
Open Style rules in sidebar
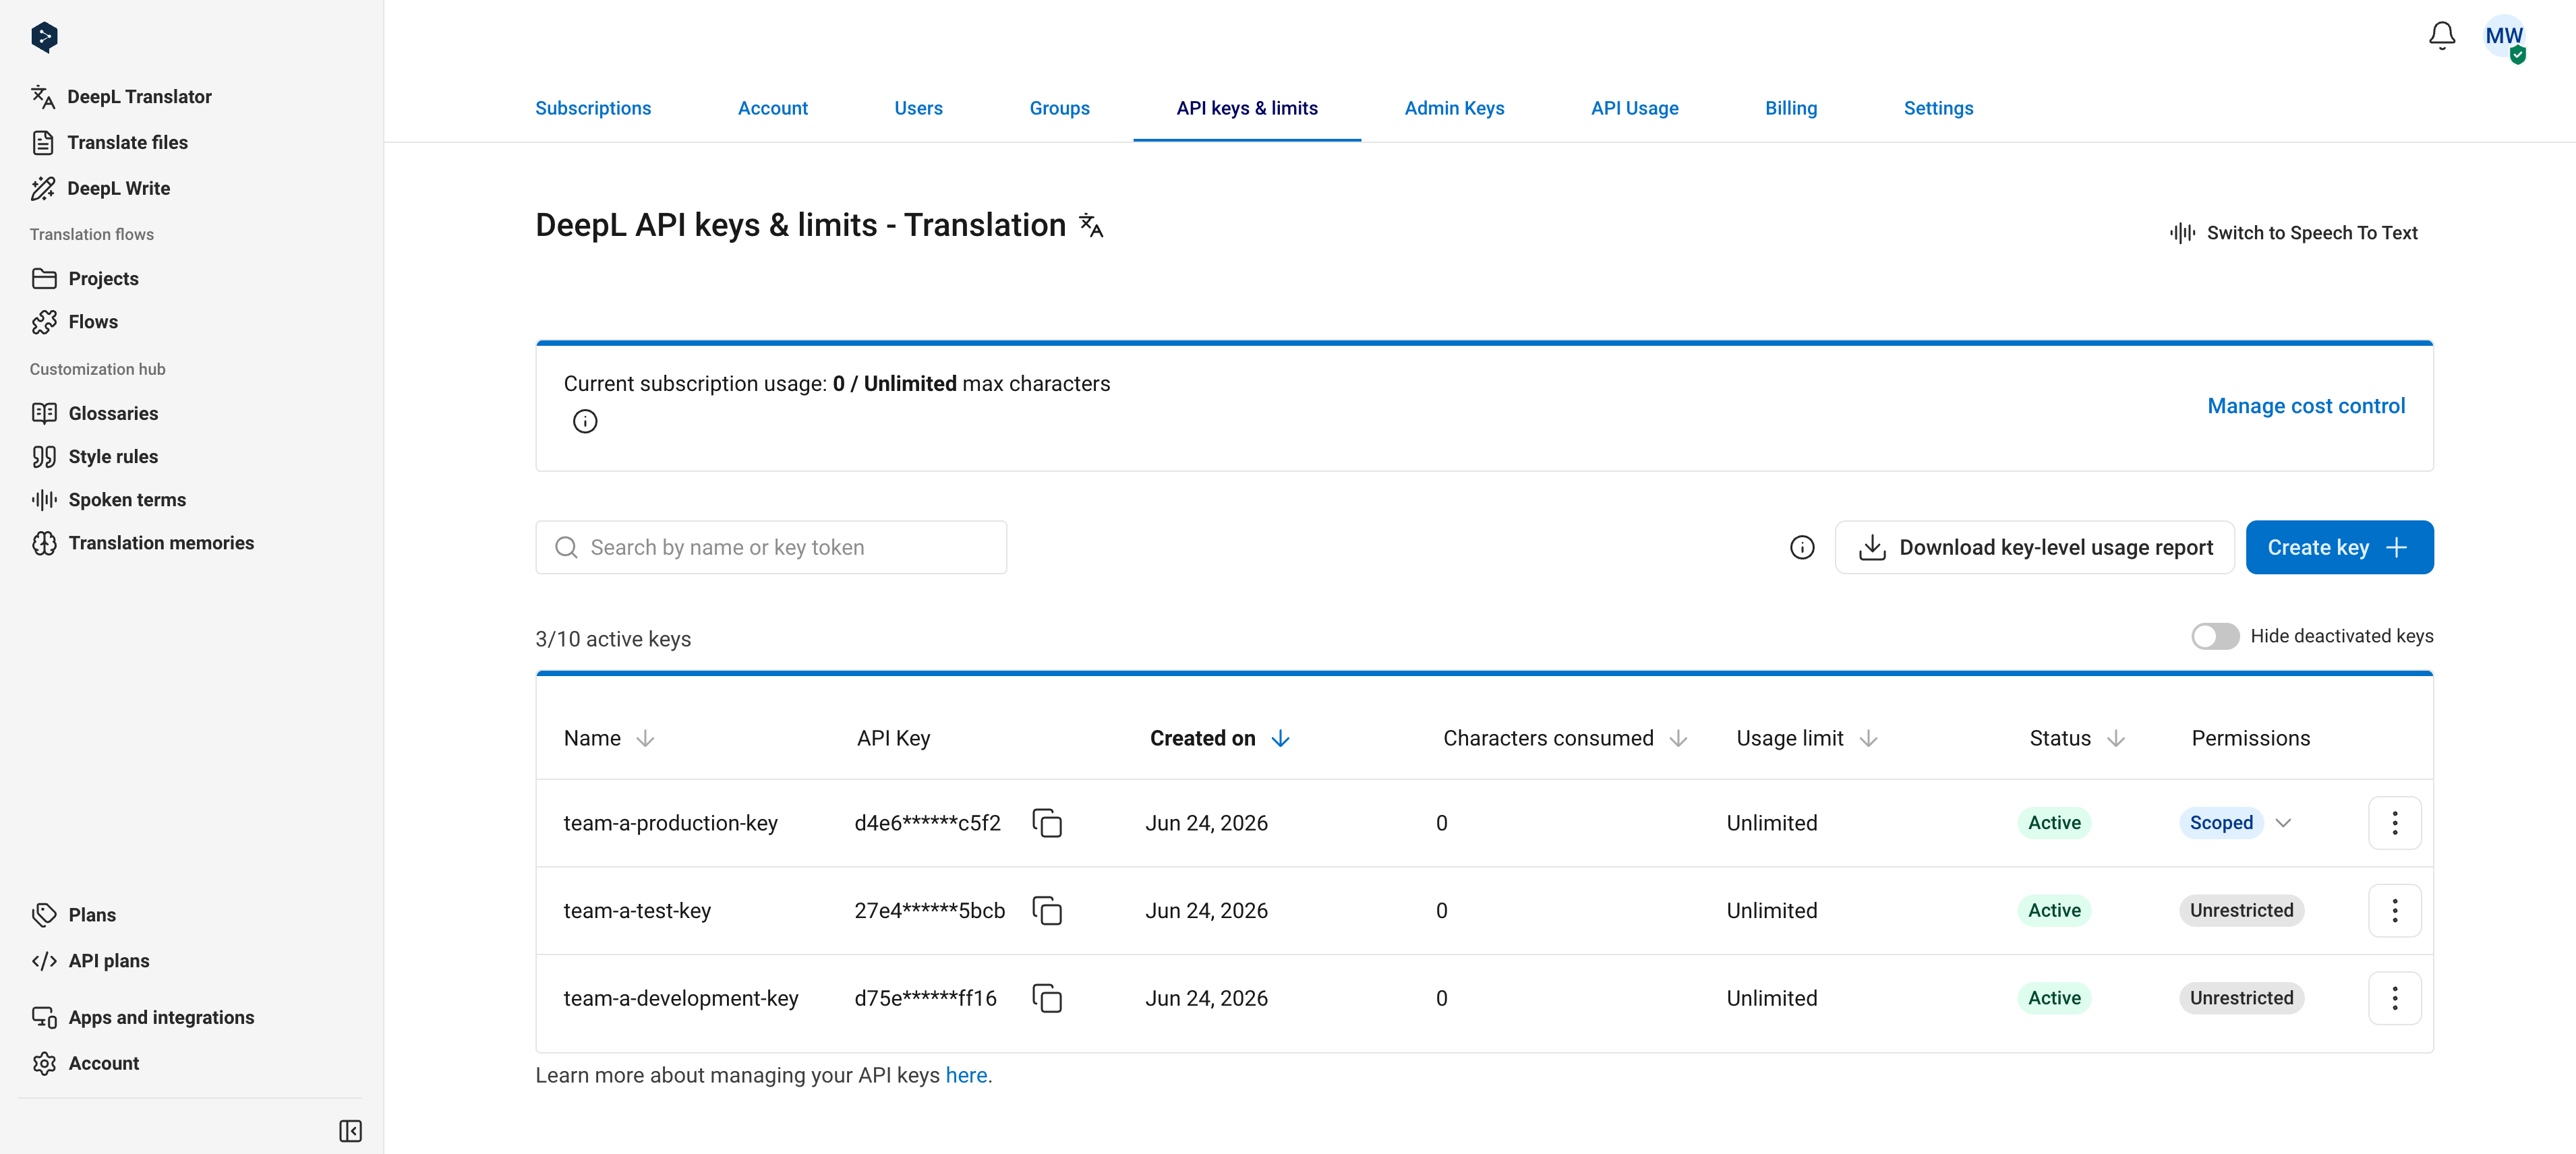pyautogui.click(x=95, y=457)
